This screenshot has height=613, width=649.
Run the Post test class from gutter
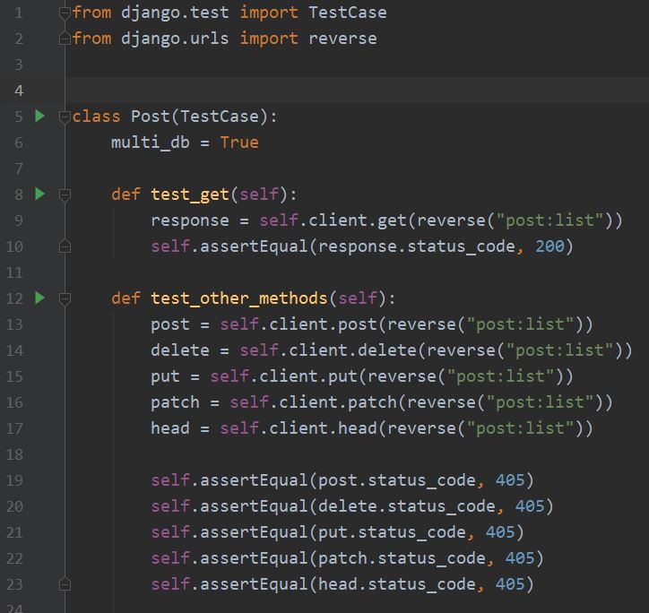click(x=39, y=117)
